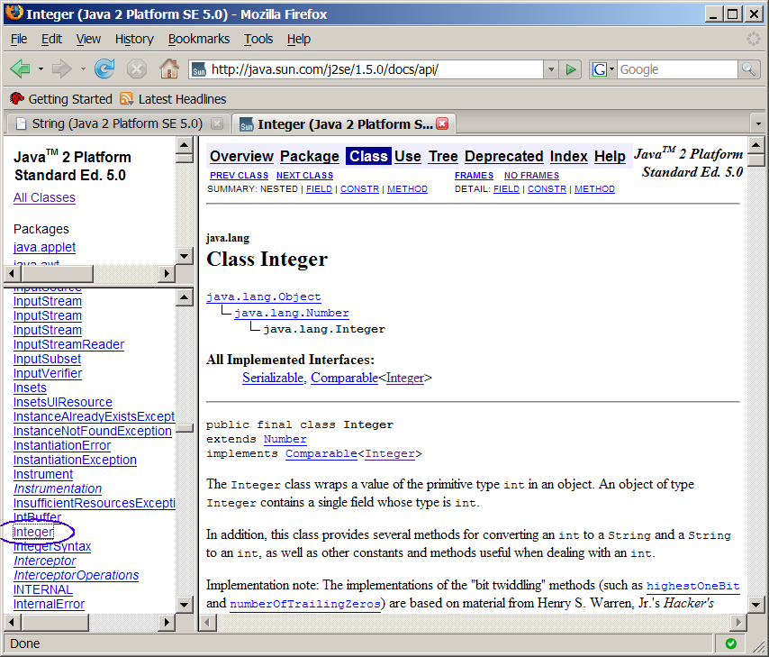Screen dimensions: 769x657
Task: Click the green security status icon
Action: (x=731, y=643)
